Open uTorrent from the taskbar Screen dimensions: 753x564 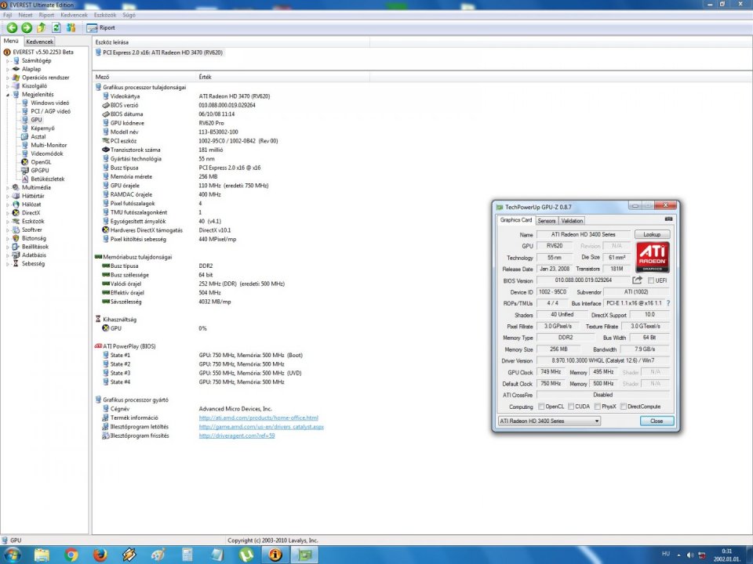246,555
